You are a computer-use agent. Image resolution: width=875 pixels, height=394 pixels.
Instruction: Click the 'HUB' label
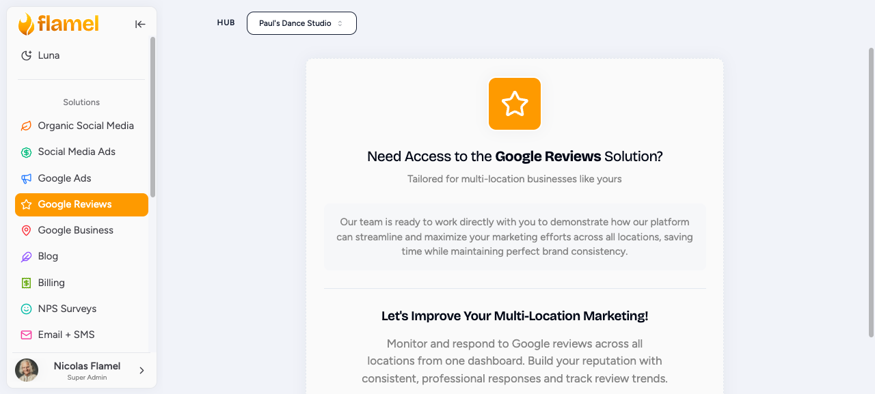(226, 23)
